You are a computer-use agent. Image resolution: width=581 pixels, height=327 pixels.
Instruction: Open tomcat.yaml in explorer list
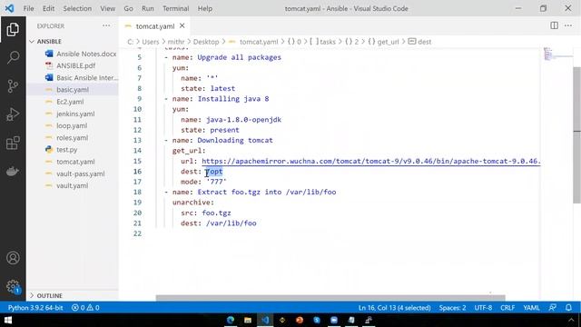75,162
